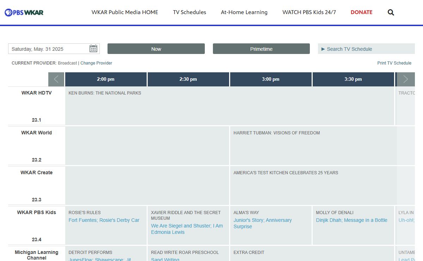Click the Extra Credit show title
Screen dimensions: 423x261
(x=249, y=253)
